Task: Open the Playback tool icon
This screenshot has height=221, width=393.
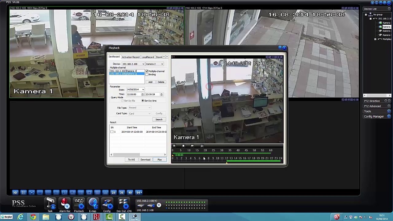Action: [x=79, y=205]
